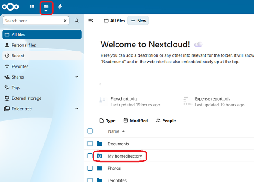Open Personal files in sidebar
This screenshot has width=254, height=182.
click(x=42, y=45)
